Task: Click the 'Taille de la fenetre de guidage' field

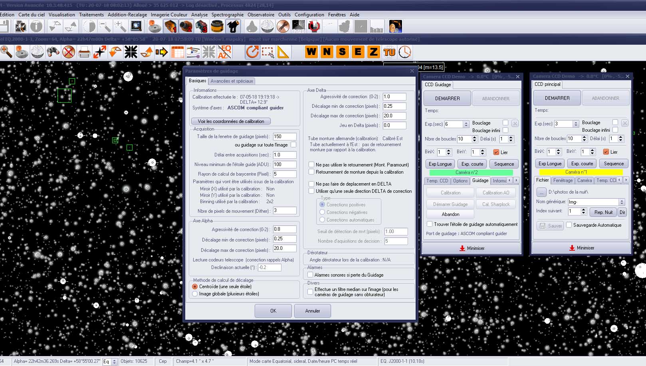Action: tap(284, 137)
